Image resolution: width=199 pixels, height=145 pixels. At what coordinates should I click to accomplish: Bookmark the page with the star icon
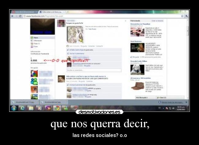pos(182,16)
